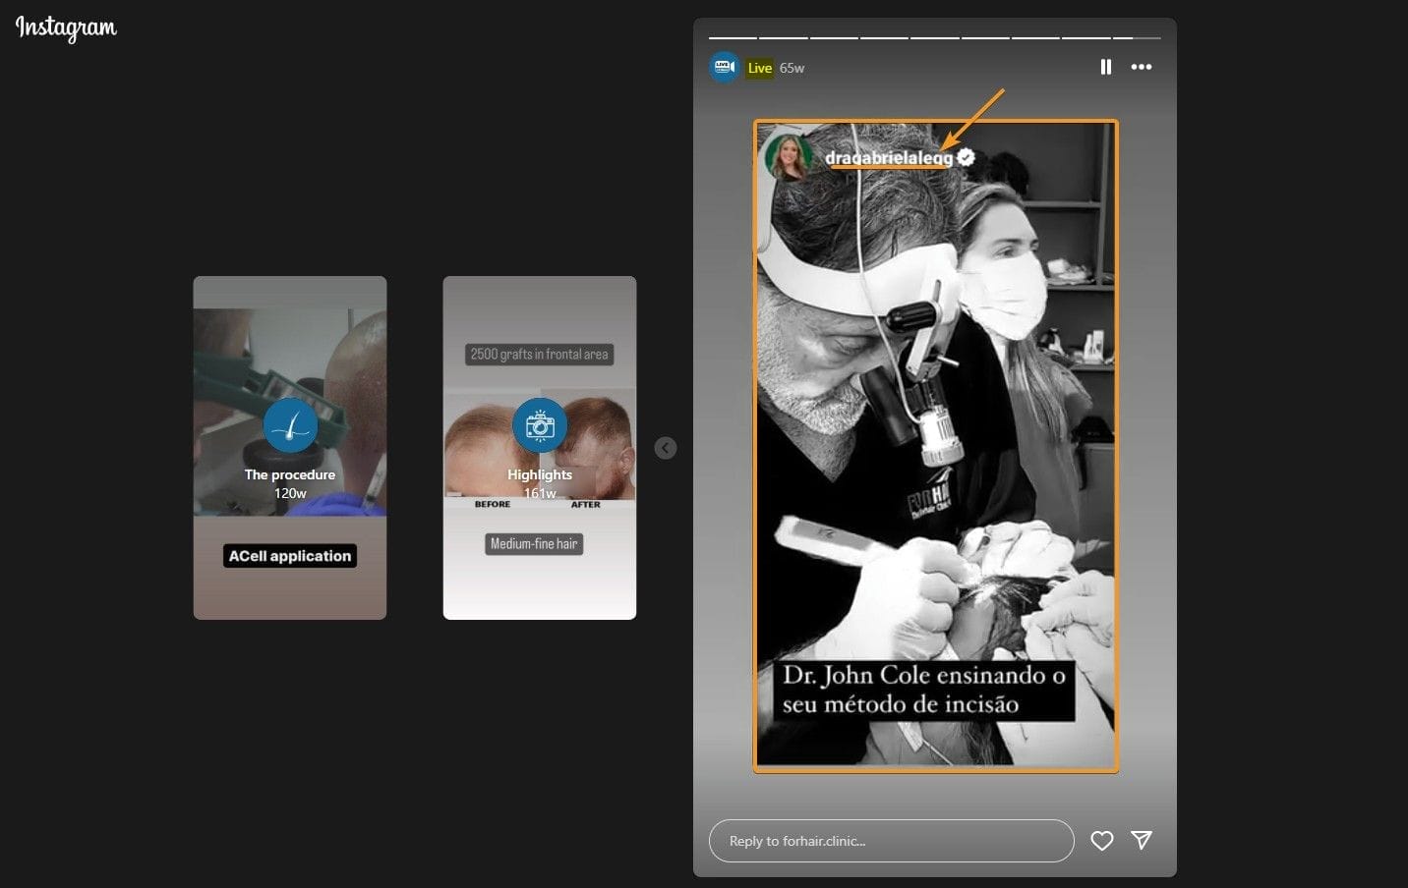Tap dragabrielalegg's verified badge checkmark
1408x888 pixels.
pyautogui.click(x=965, y=155)
